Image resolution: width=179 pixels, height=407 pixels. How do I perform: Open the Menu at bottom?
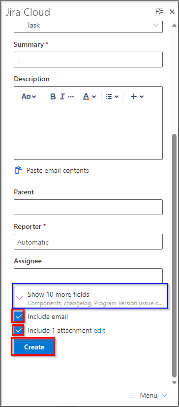coord(148,395)
